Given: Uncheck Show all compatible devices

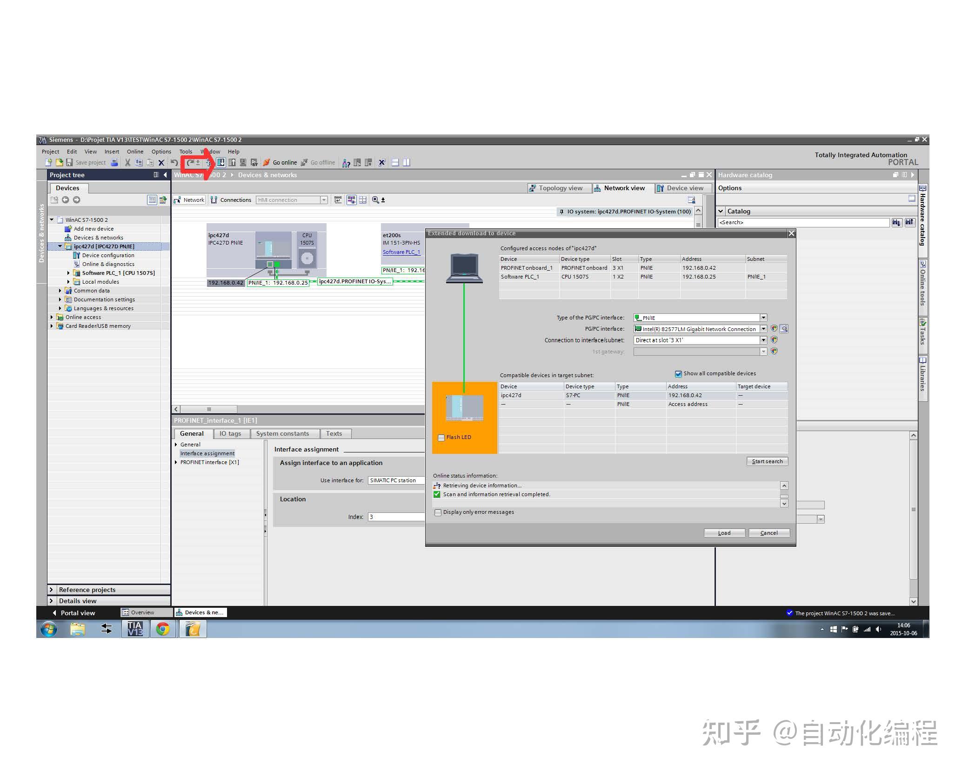Looking at the screenshot, I should tap(678, 373).
